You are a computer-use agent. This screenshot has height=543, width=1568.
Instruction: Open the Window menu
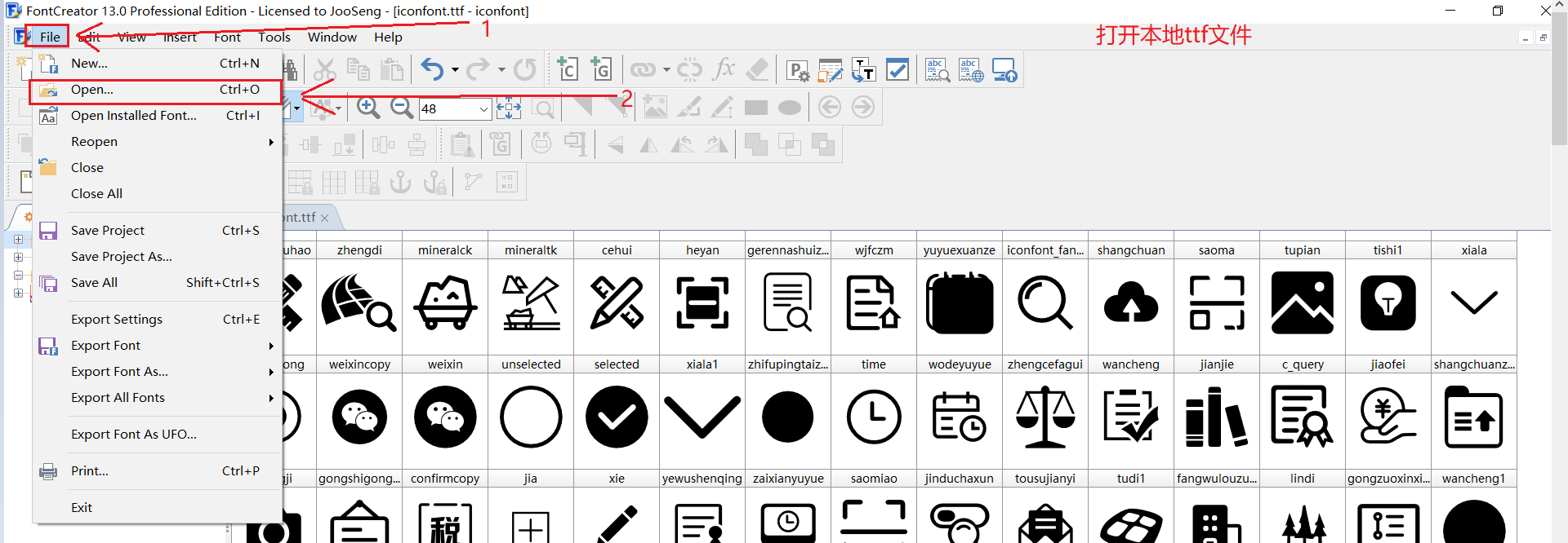click(332, 38)
